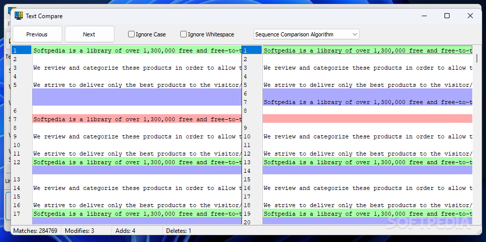The width and height of the screenshot is (486, 242).
Task: Click line number 1 in left gutter
Action: pyautogui.click(x=22, y=51)
